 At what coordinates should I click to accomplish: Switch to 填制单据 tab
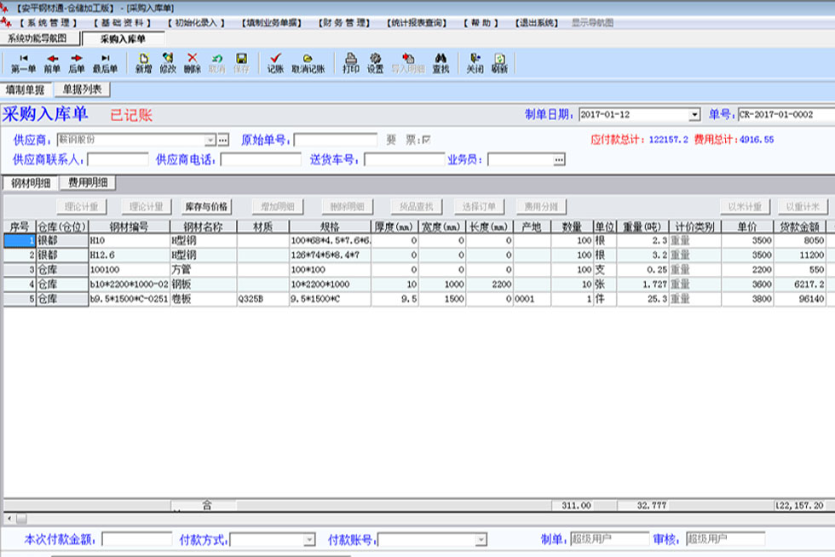click(x=25, y=89)
